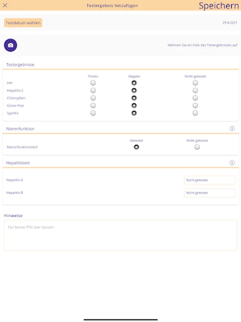Show Hepatitistest info icon
This screenshot has height=322, width=241.
(232, 163)
